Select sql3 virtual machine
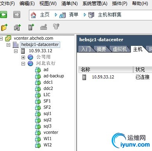The height and width of the screenshot is (151, 152). [47, 126]
